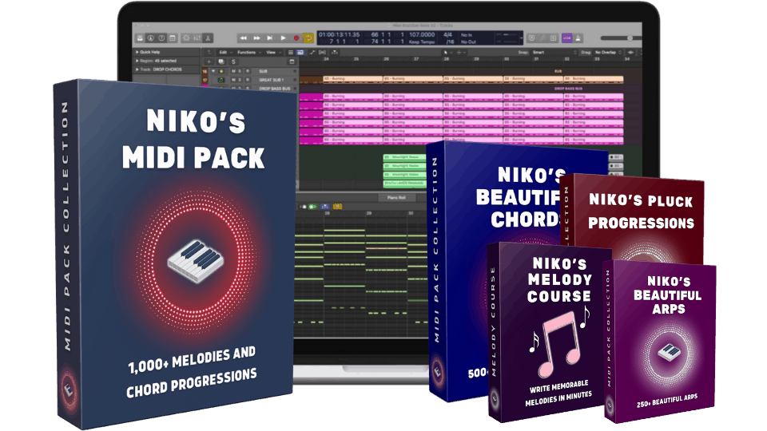Mute the SUB track
The width and height of the screenshot is (767, 431).
coord(233,71)
